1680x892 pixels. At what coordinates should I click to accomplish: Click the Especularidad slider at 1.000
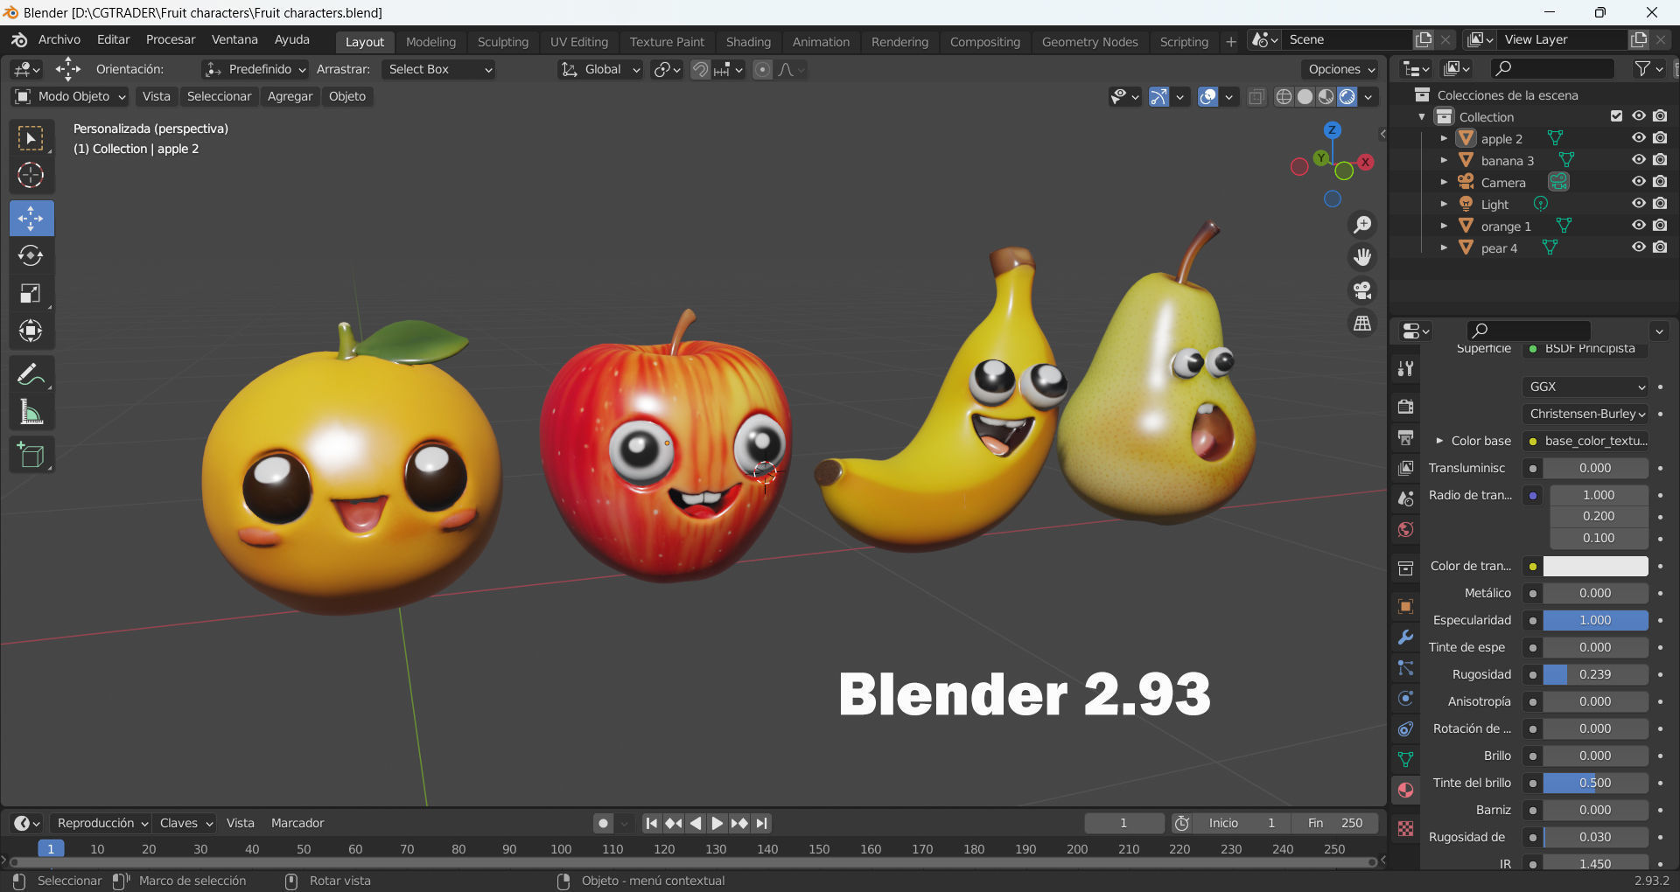tap(1595, 620)
